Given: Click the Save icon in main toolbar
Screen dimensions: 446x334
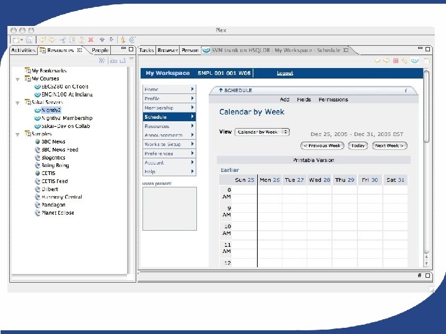Looking at the screenshot, I should 29,40.
